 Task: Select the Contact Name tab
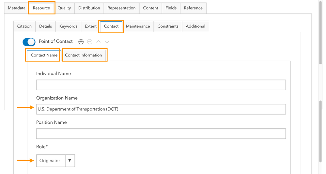pos(44,55)
